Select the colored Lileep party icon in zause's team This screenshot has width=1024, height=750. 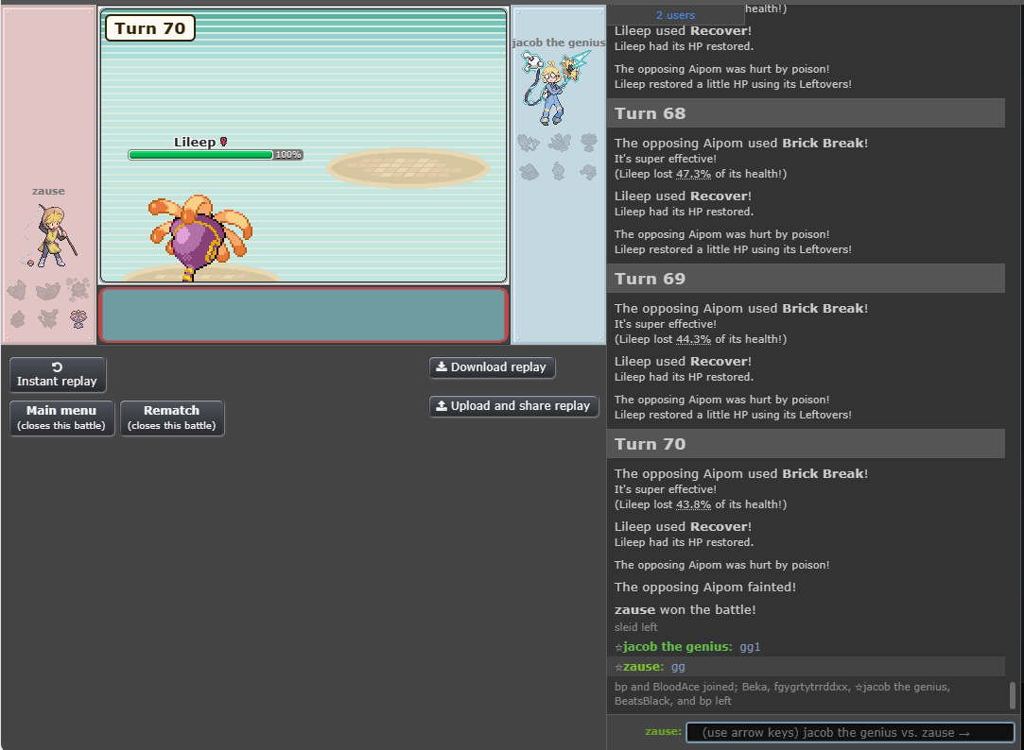pos(78,319)
